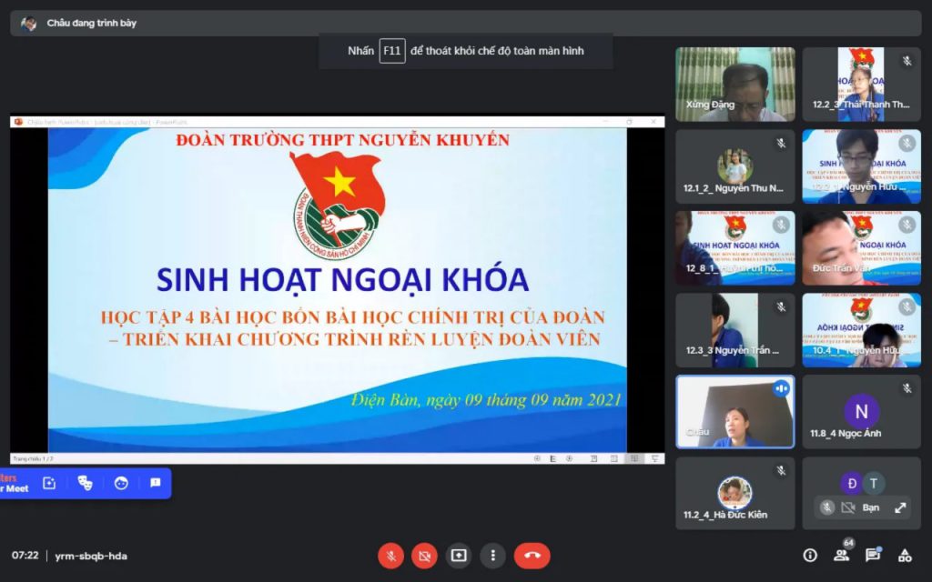932x582 pixels.
Task: Select the 10.4_1 Nguyễn Hữu... video tile
Action: [x=861, y=330]
